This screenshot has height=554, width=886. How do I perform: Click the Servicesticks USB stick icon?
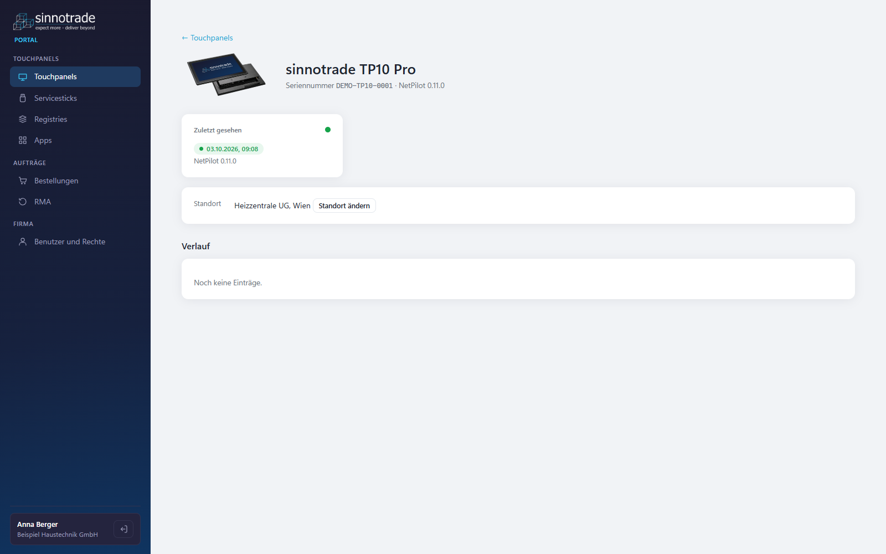pyautogui.click(x=23, y=98)
